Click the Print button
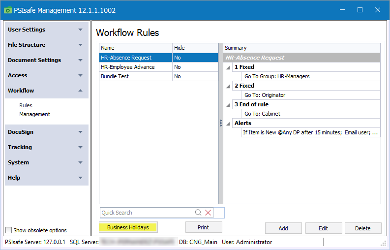The width and height of the screenshot is (390, 250). [x=204, y=227]
